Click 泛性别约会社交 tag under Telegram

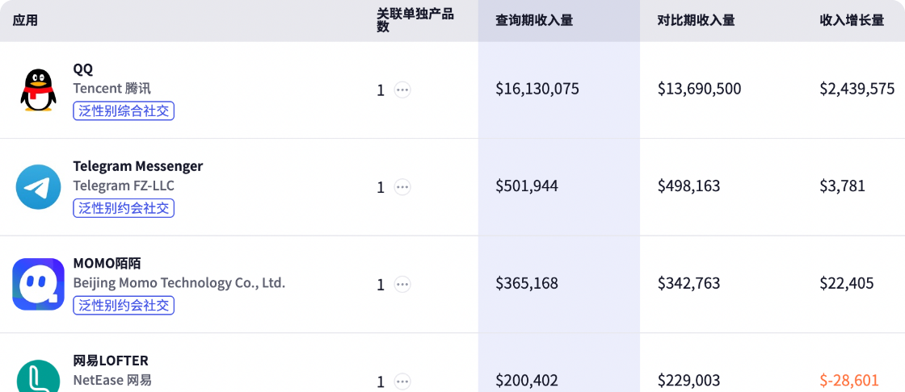pos(124,208)
